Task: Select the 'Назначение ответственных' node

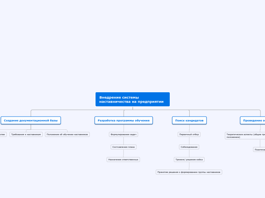Action: pyautogui.click(x=123, y=160)
